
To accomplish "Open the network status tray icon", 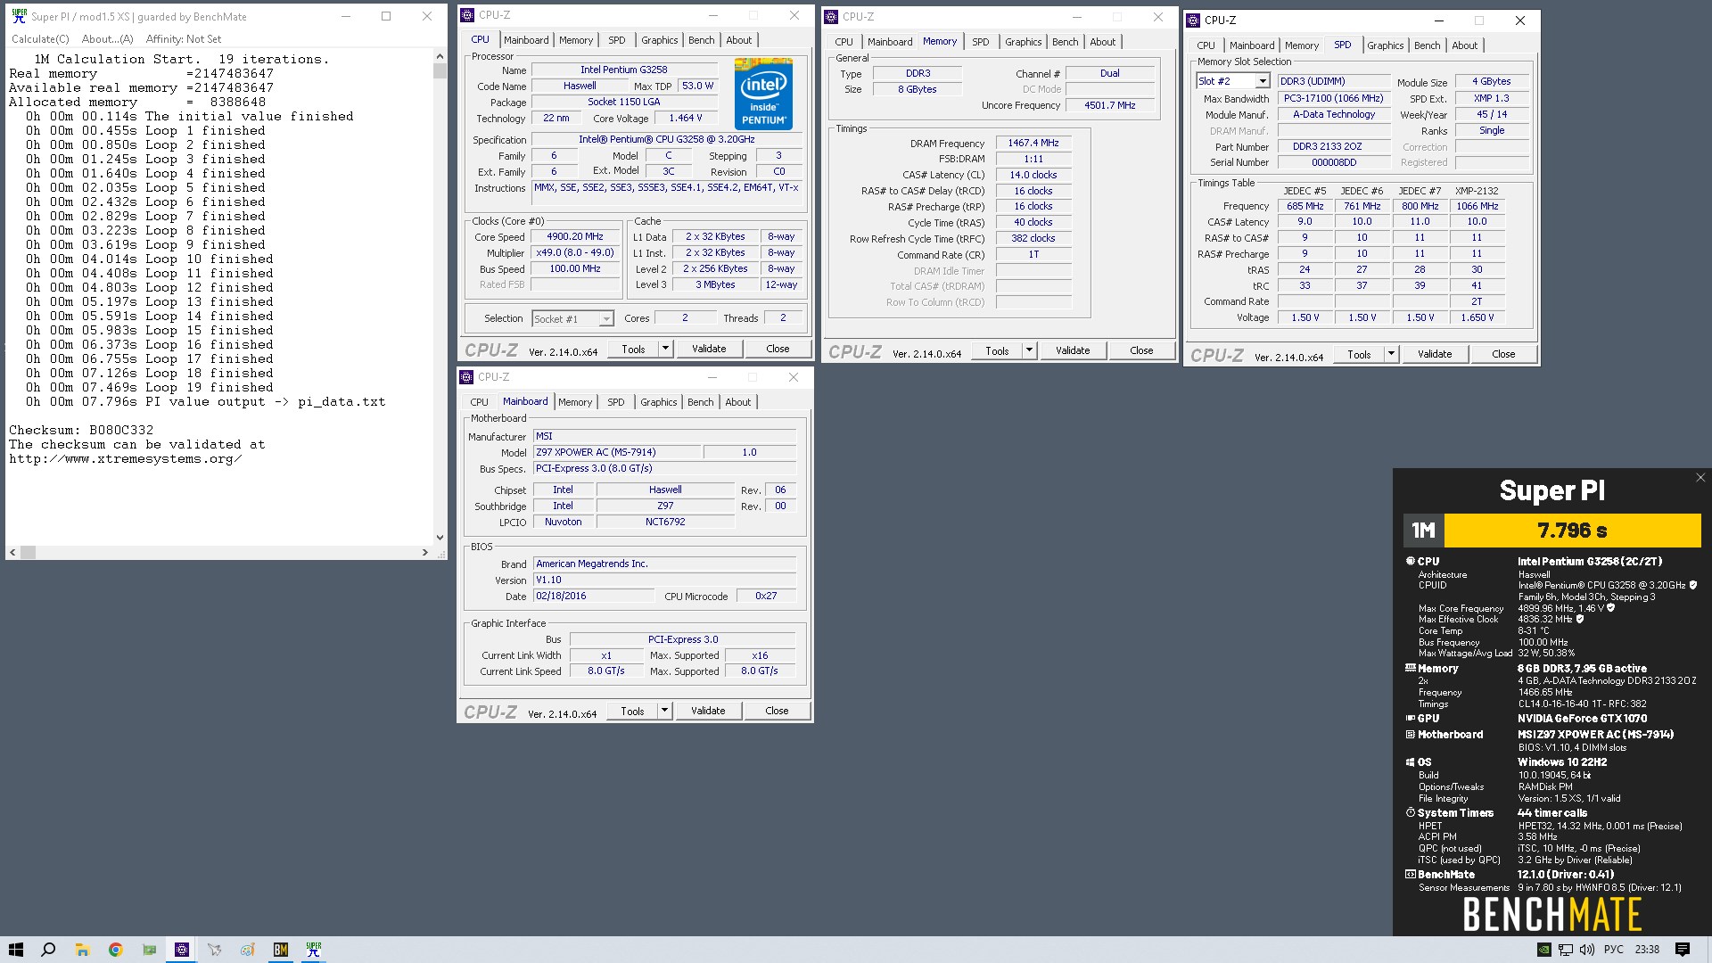I will click(x=1565, y=950).
